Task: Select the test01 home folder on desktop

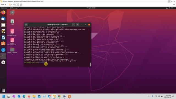Action: [12, 13]
